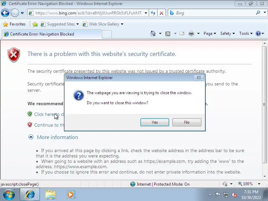This screenshot has height=201, width=268.
Task: Open Windows Media Player taskbar icon
Action: click(x=70, y=195)
